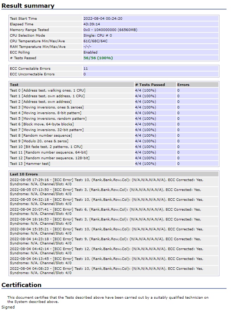
Task: Select the CPU Temperature value 61C/68C/64C
Action: click(x=95, y=41)
